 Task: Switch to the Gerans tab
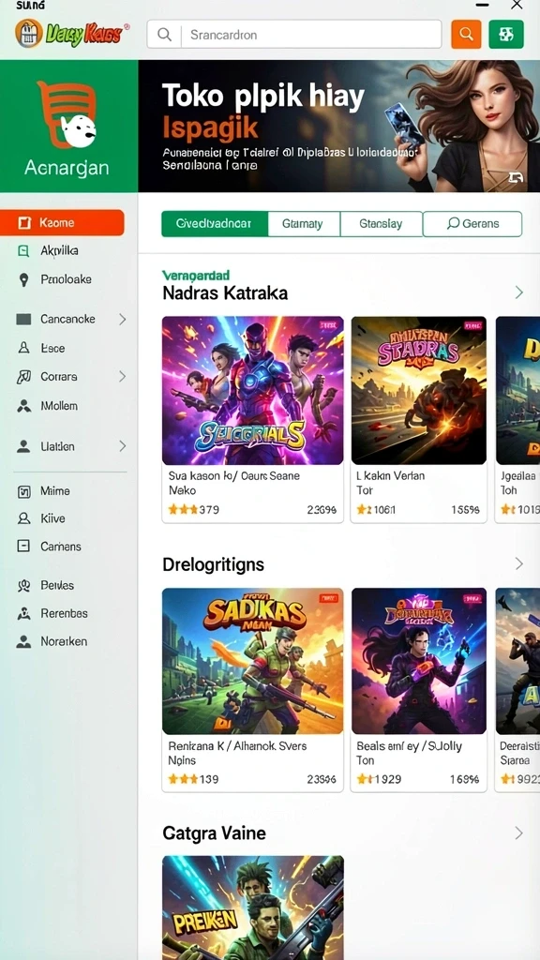click(472, 223)
